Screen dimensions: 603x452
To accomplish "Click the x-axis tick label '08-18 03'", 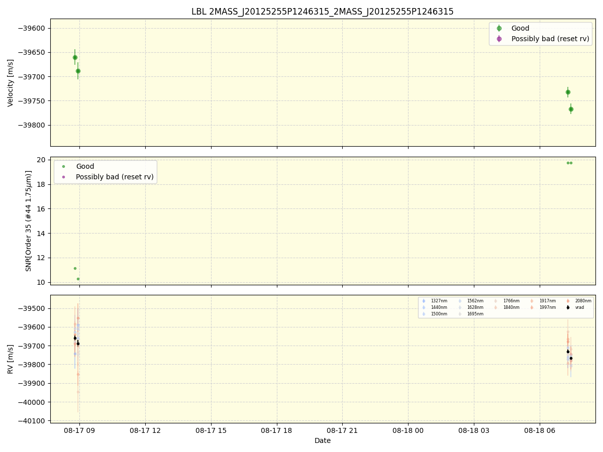I will 474,430.
